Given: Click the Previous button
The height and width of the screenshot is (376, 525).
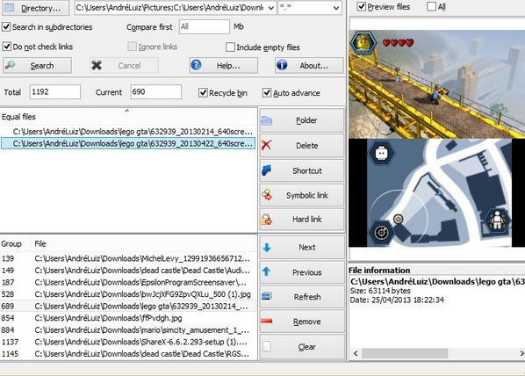Looking at the screenshot, I should [302, 272].
